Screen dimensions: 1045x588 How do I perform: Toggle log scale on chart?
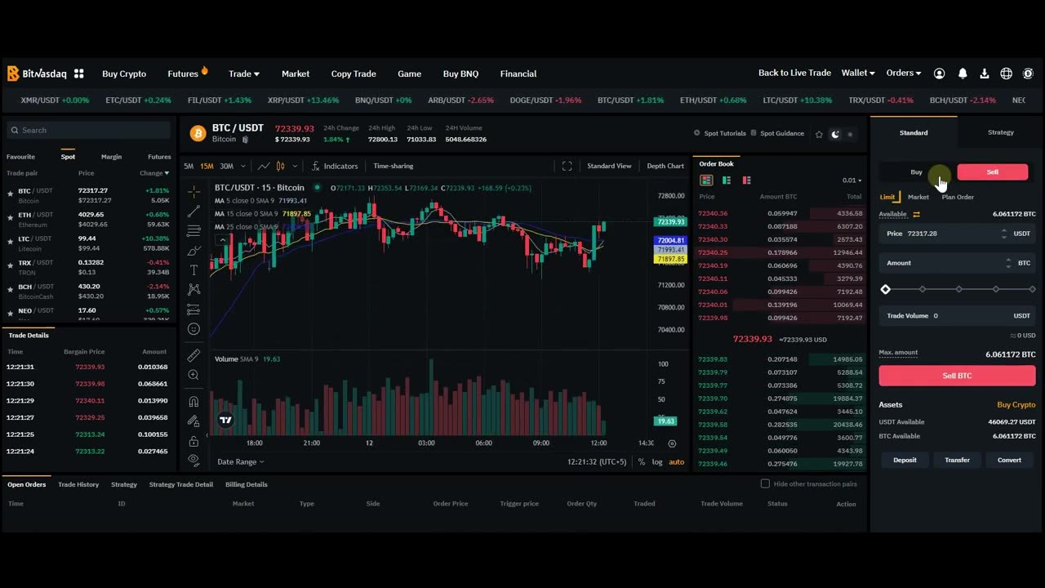point(657,461)
